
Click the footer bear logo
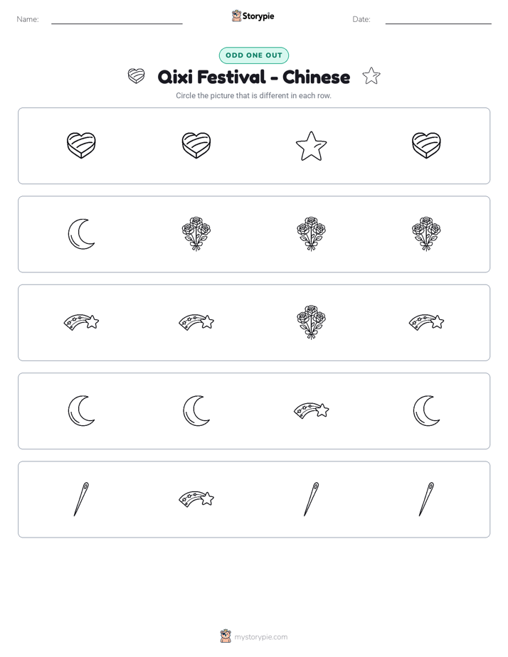(x=226, y=636)
